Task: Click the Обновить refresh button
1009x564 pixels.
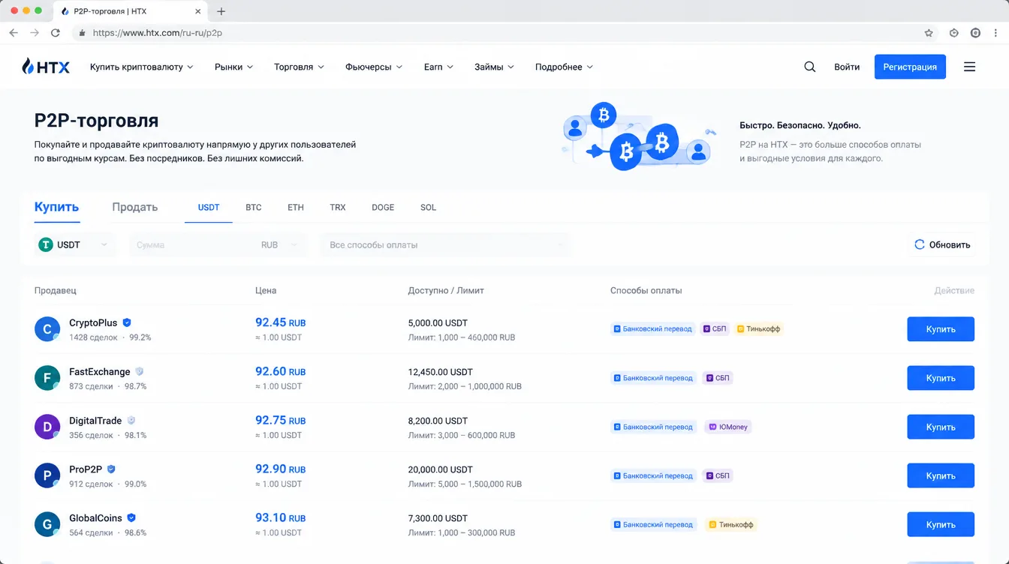Action: (941, 244)
